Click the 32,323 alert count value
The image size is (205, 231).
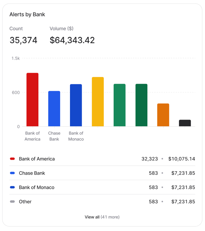coord(150,159)
